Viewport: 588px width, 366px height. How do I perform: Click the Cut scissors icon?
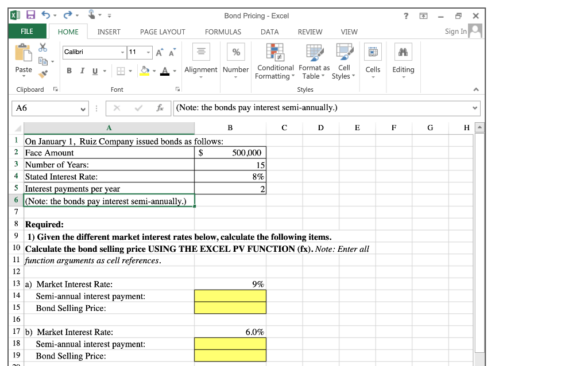(42, 48)
